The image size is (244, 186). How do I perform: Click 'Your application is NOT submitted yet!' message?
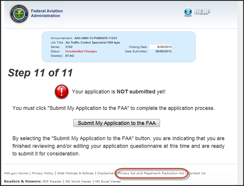pos(118,92)
